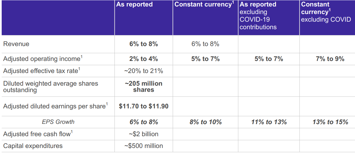Click the "~$2 billion" free cash flow value

pyautogui.click(x=144, y=134)
